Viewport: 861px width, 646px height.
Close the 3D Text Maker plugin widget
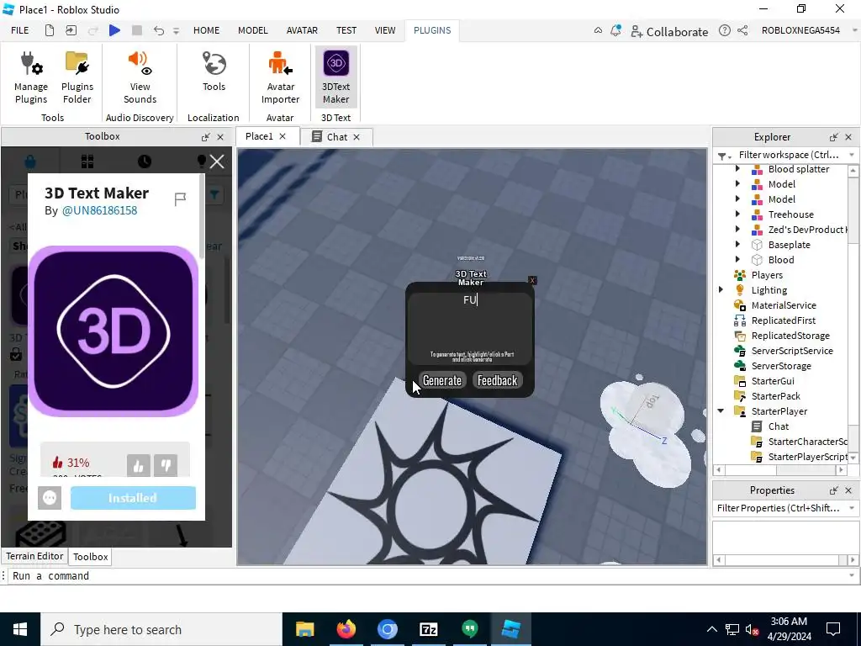tap(531, 280)
